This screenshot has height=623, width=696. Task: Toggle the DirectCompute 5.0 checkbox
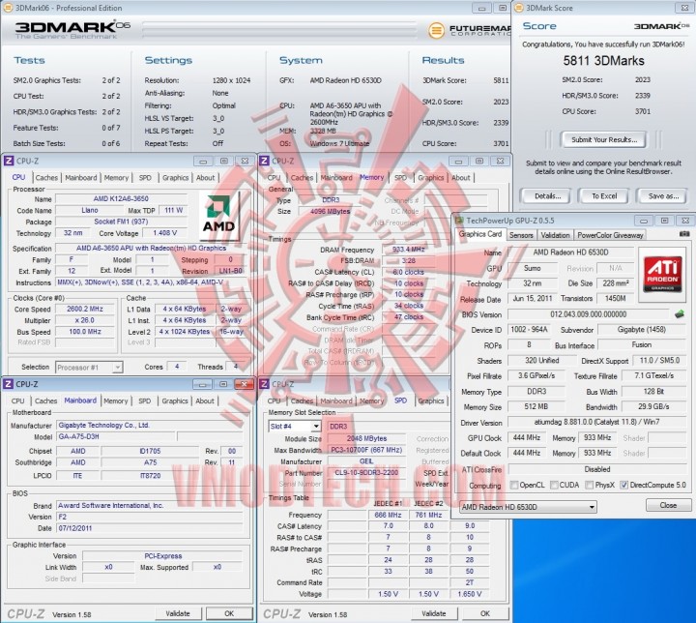pyautogui.click(x=624, y=485)
